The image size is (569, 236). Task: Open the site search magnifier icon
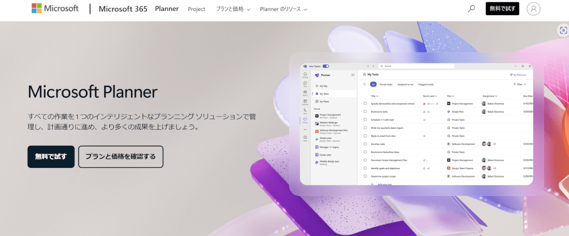[x=472, y=9]
